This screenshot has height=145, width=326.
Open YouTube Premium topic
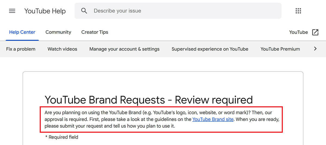pos(280,49)
